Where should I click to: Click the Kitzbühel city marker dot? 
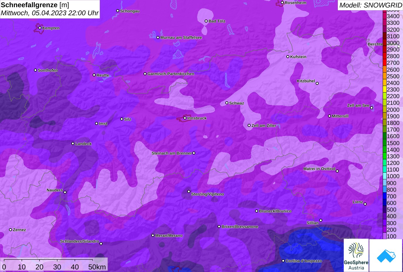pos(317,83)
